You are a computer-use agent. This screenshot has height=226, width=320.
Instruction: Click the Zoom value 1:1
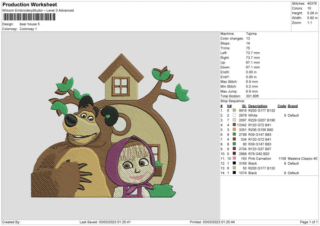[309, 22]
